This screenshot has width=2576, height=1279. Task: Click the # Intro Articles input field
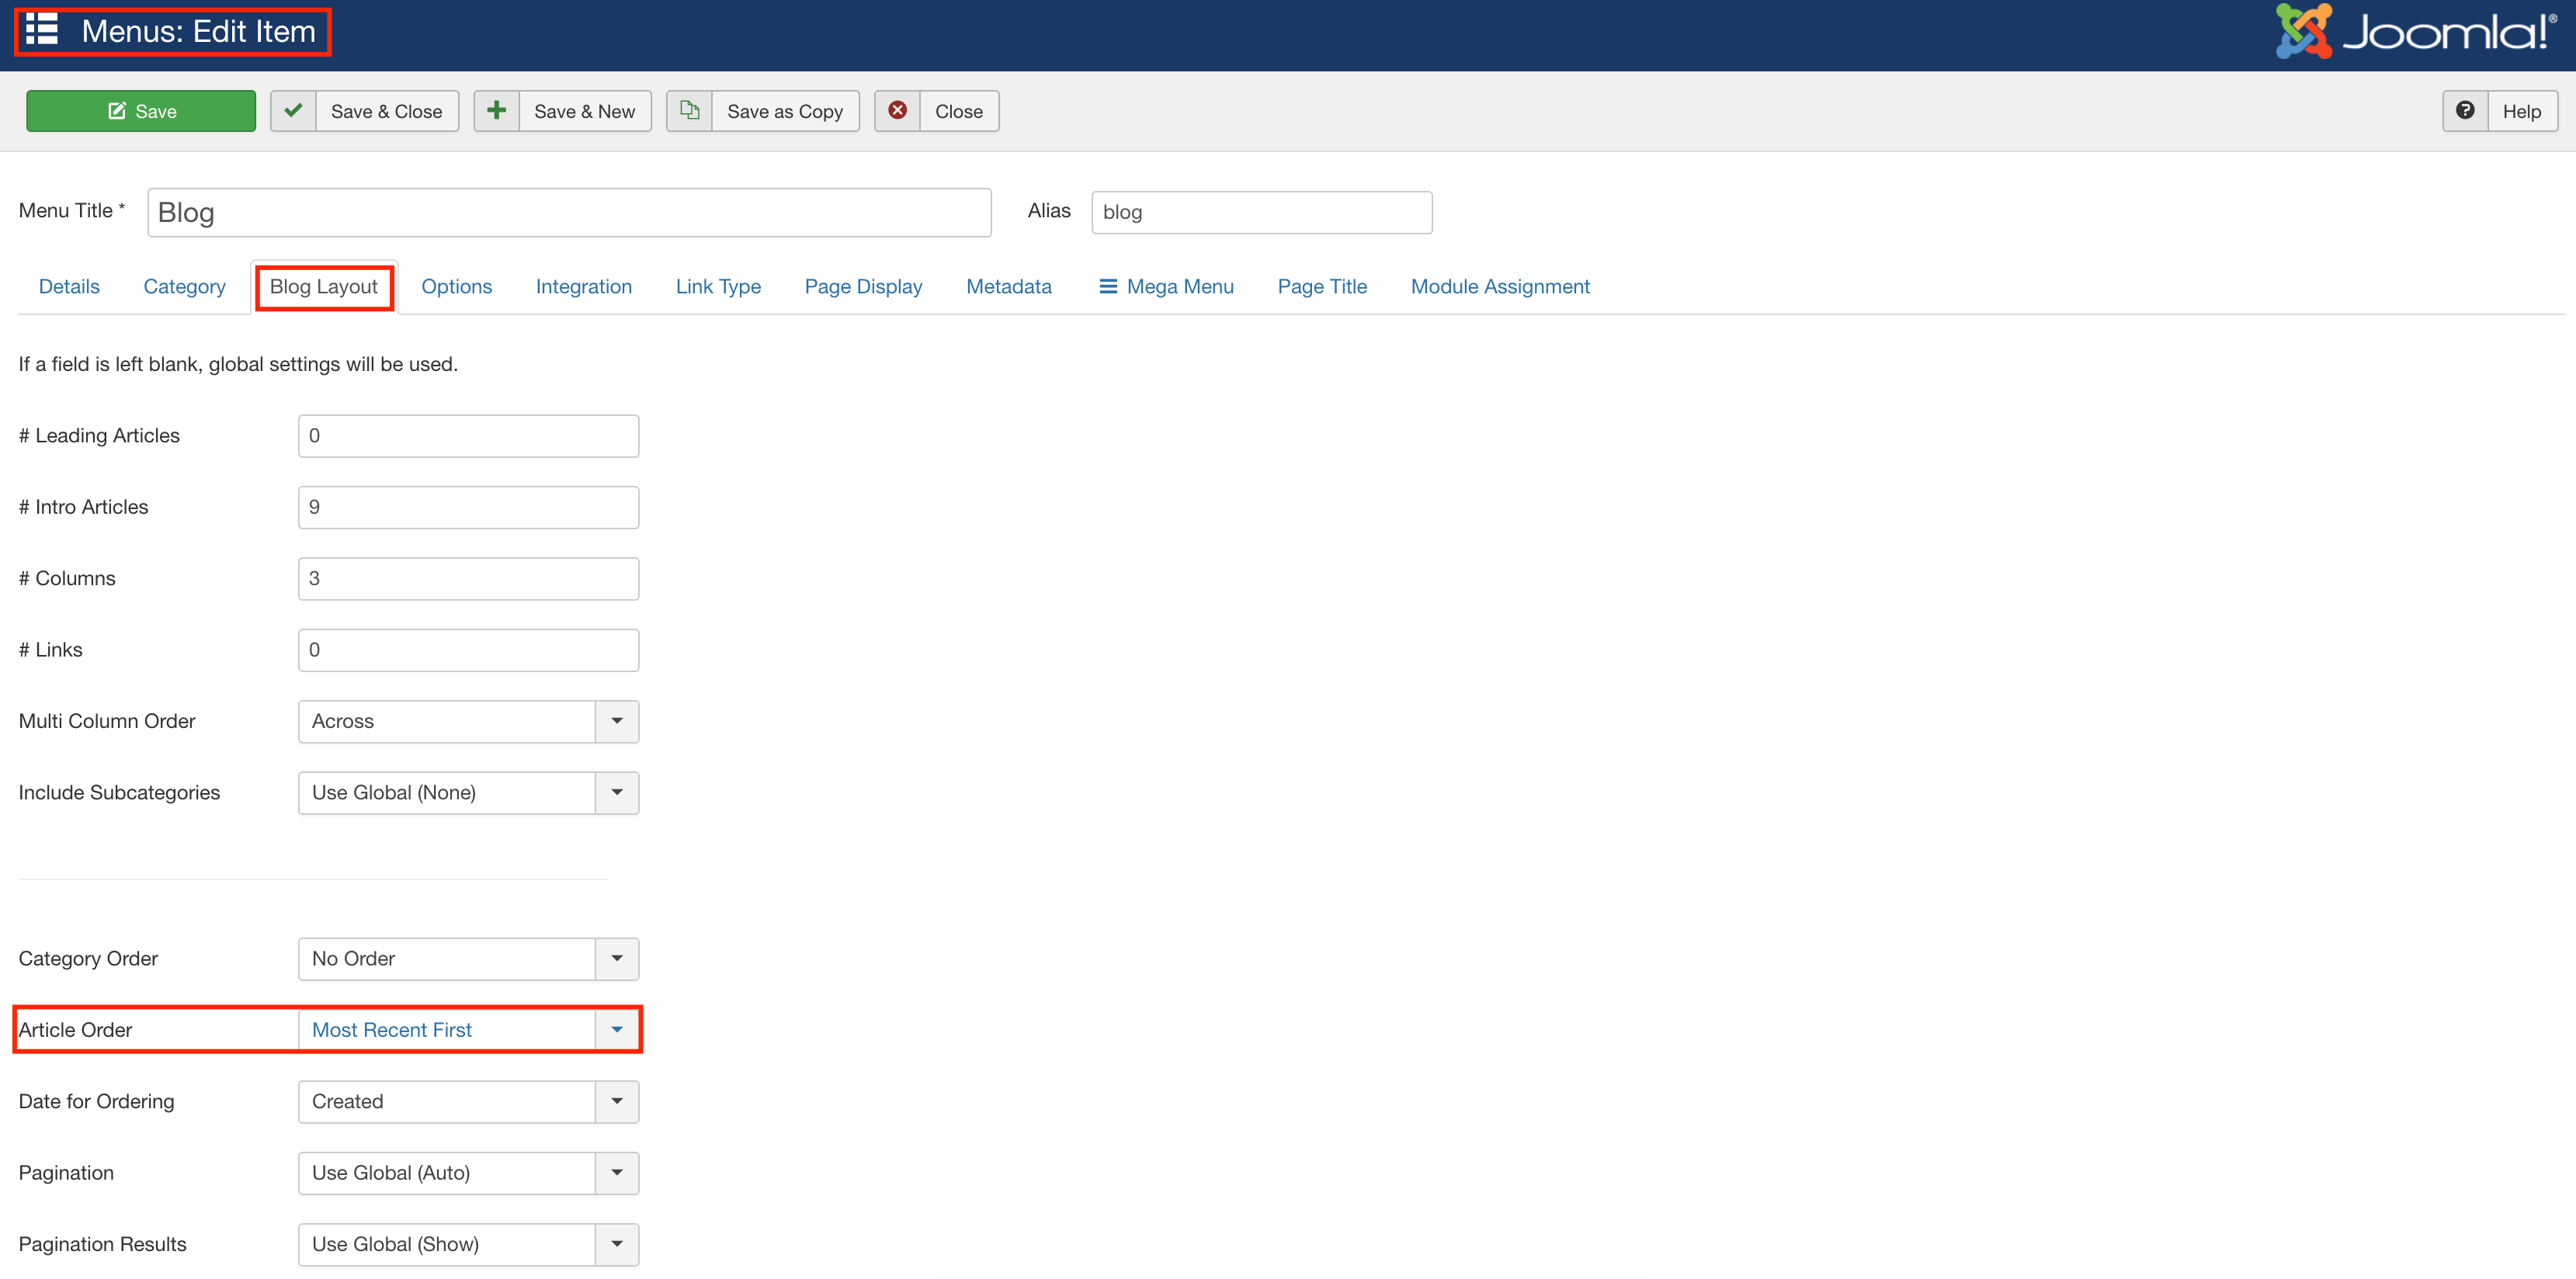point(468,507)
